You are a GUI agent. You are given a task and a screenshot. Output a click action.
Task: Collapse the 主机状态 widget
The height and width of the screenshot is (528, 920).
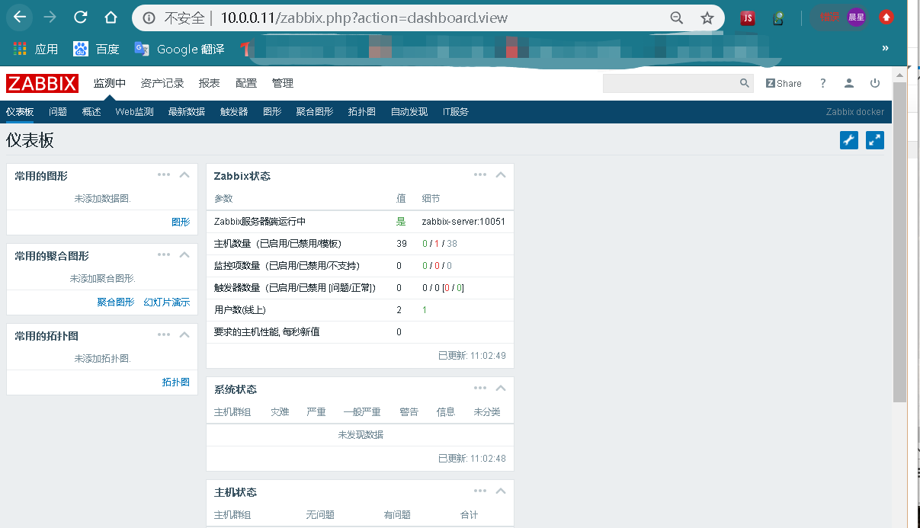click(501, 491)
